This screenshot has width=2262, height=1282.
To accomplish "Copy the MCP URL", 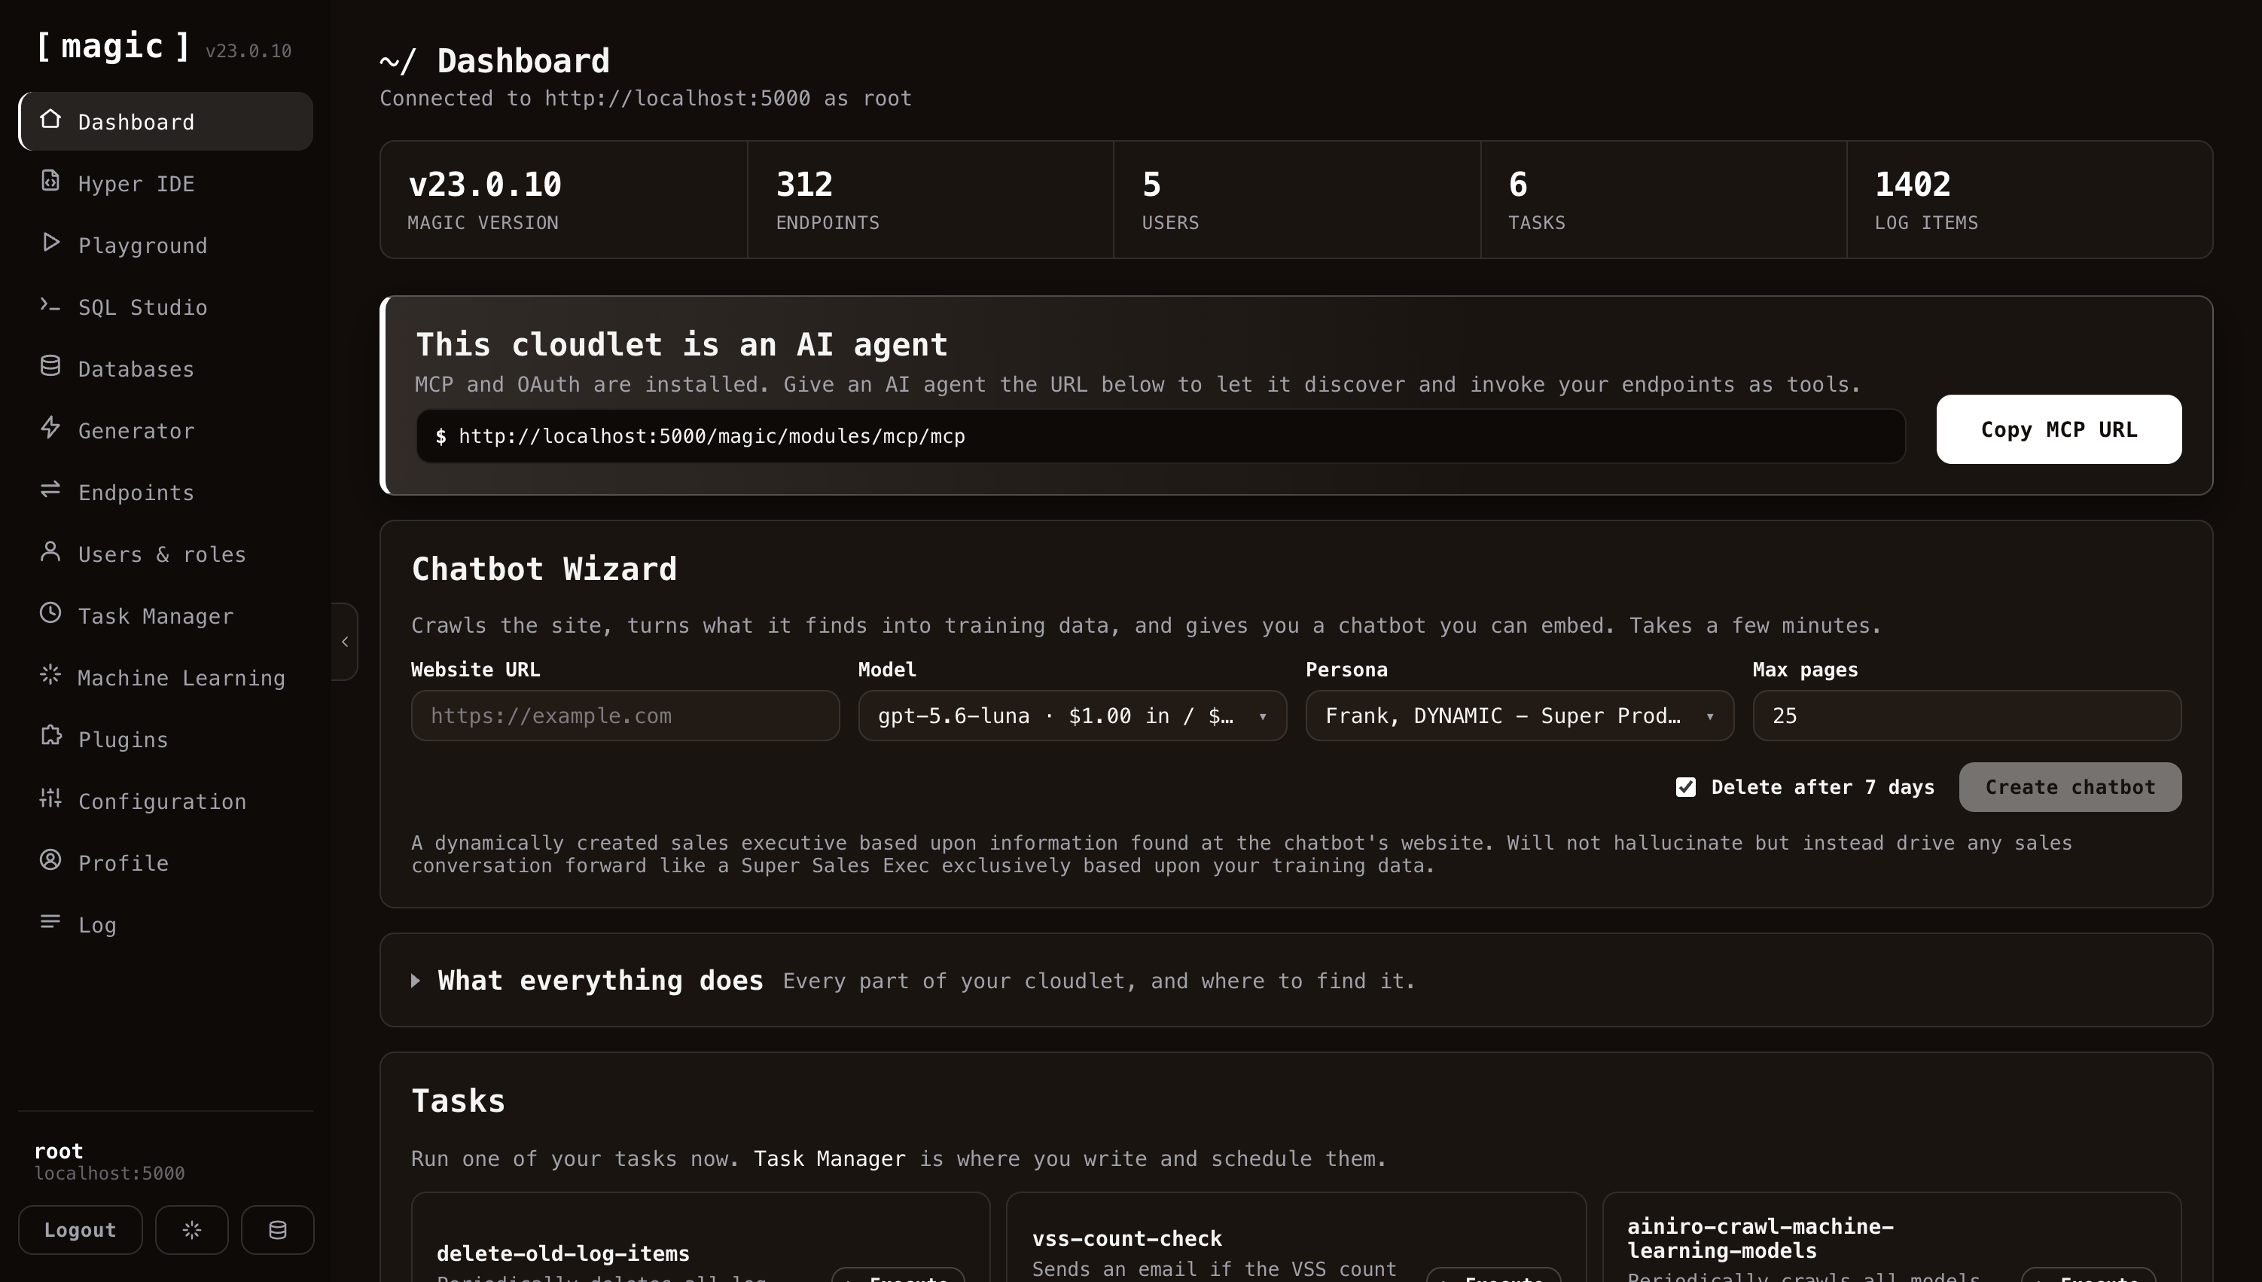I will (2058, 429).
